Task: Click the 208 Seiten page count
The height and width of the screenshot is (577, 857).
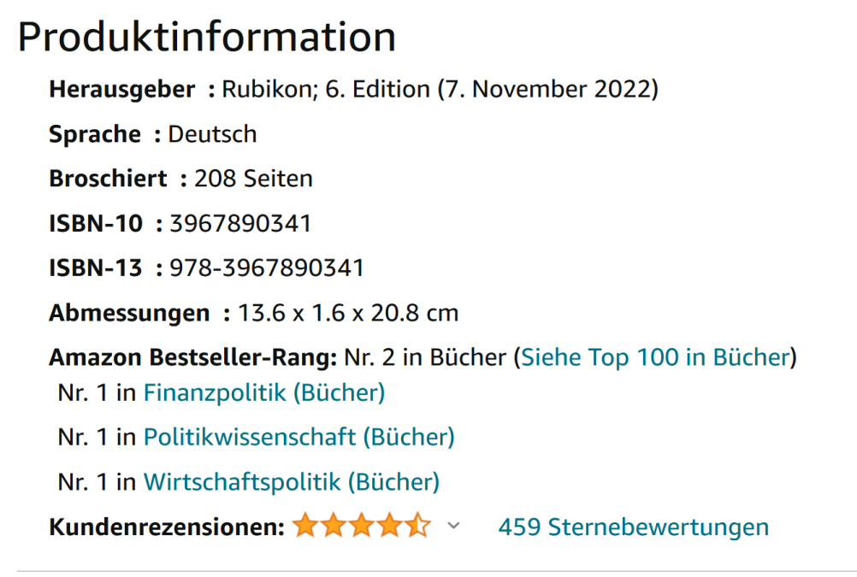Action: 253,179
